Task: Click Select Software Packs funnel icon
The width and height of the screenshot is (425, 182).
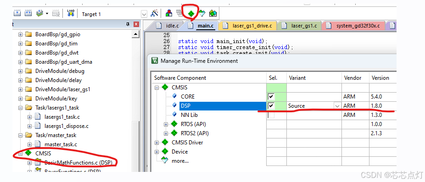Action: [202, 13]
